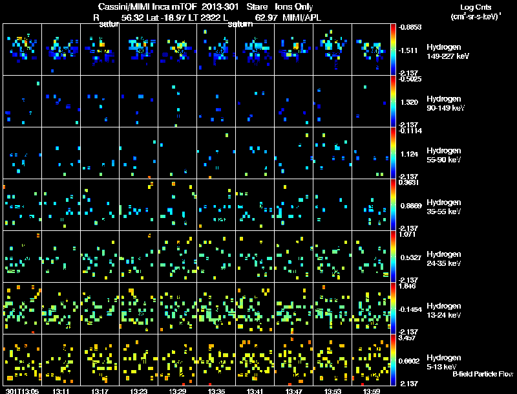
Task: Open the 13:23 panel in the 13-24 keV row
Action: click(x=138, y=308)
